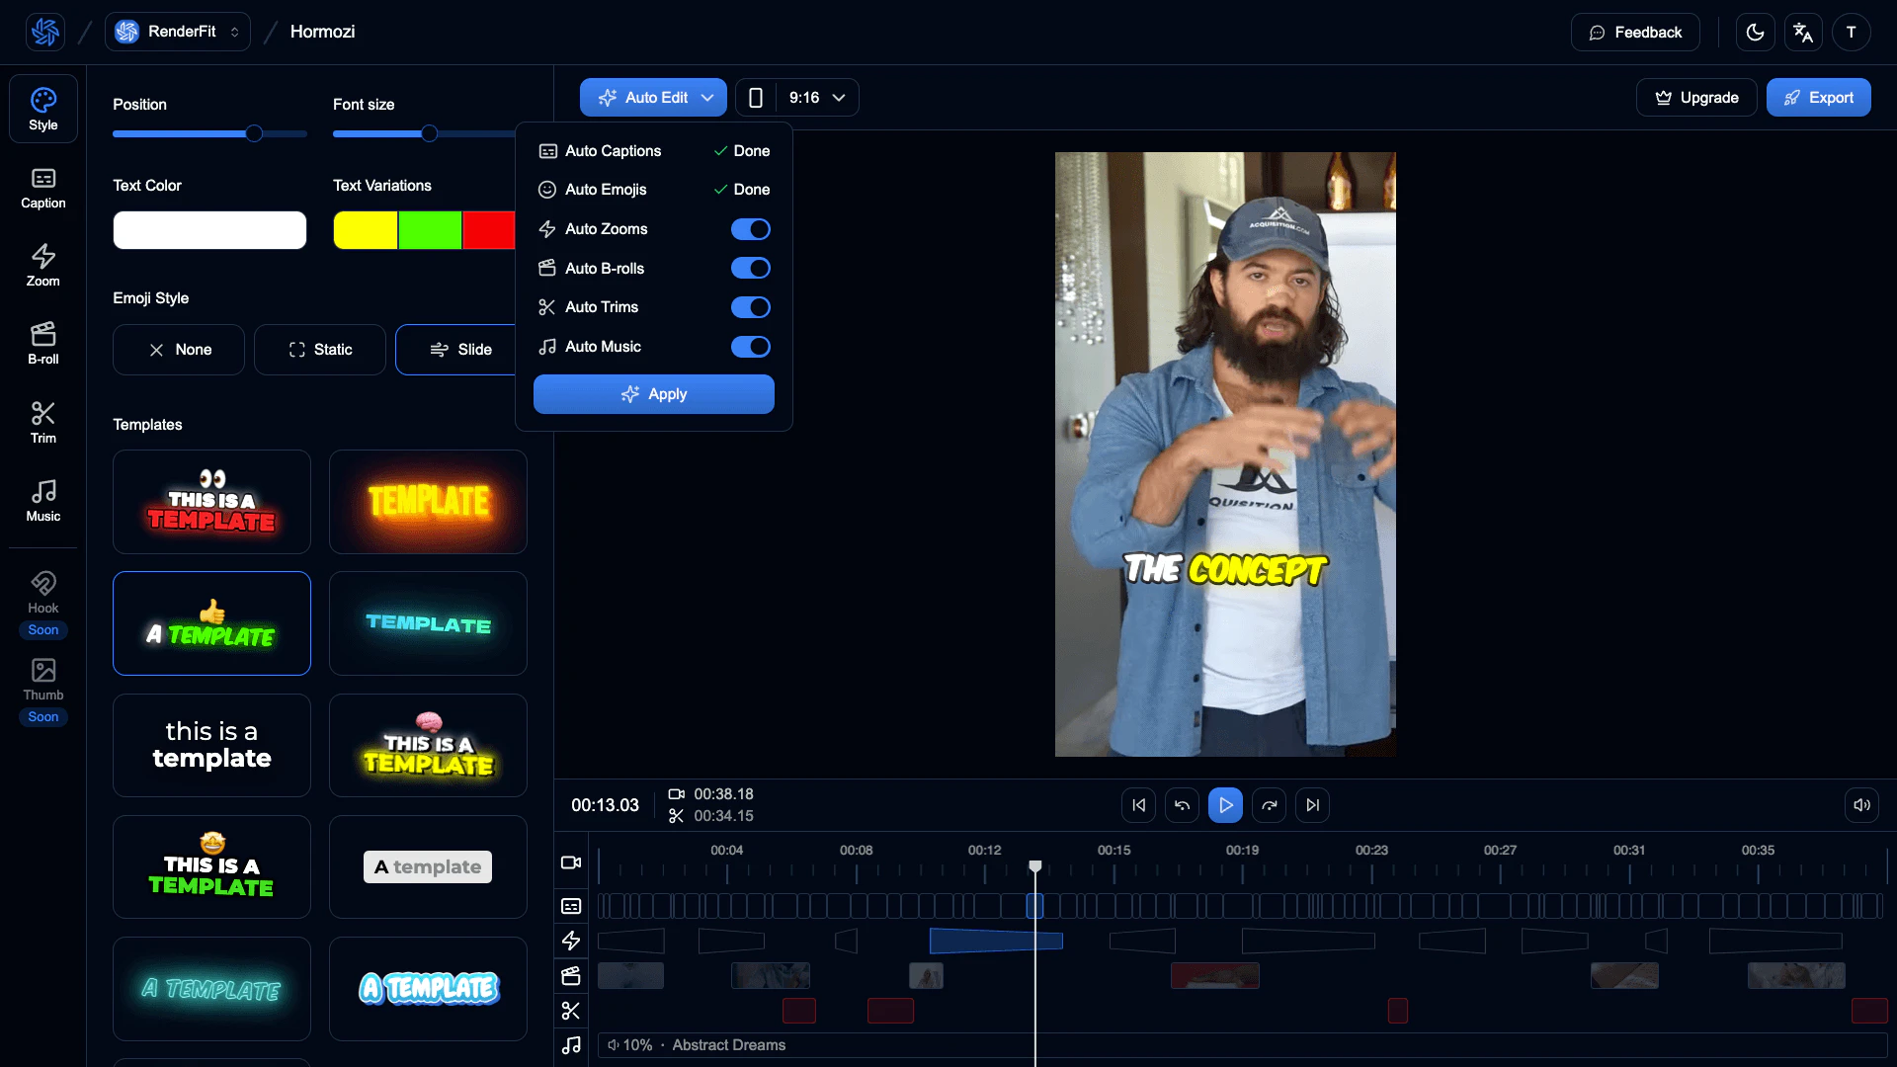This screenshot has width=1897, height=1067.
Task: Select the glowing green A TEMPLATE thumbnail
Action: [x=211, y=623]
